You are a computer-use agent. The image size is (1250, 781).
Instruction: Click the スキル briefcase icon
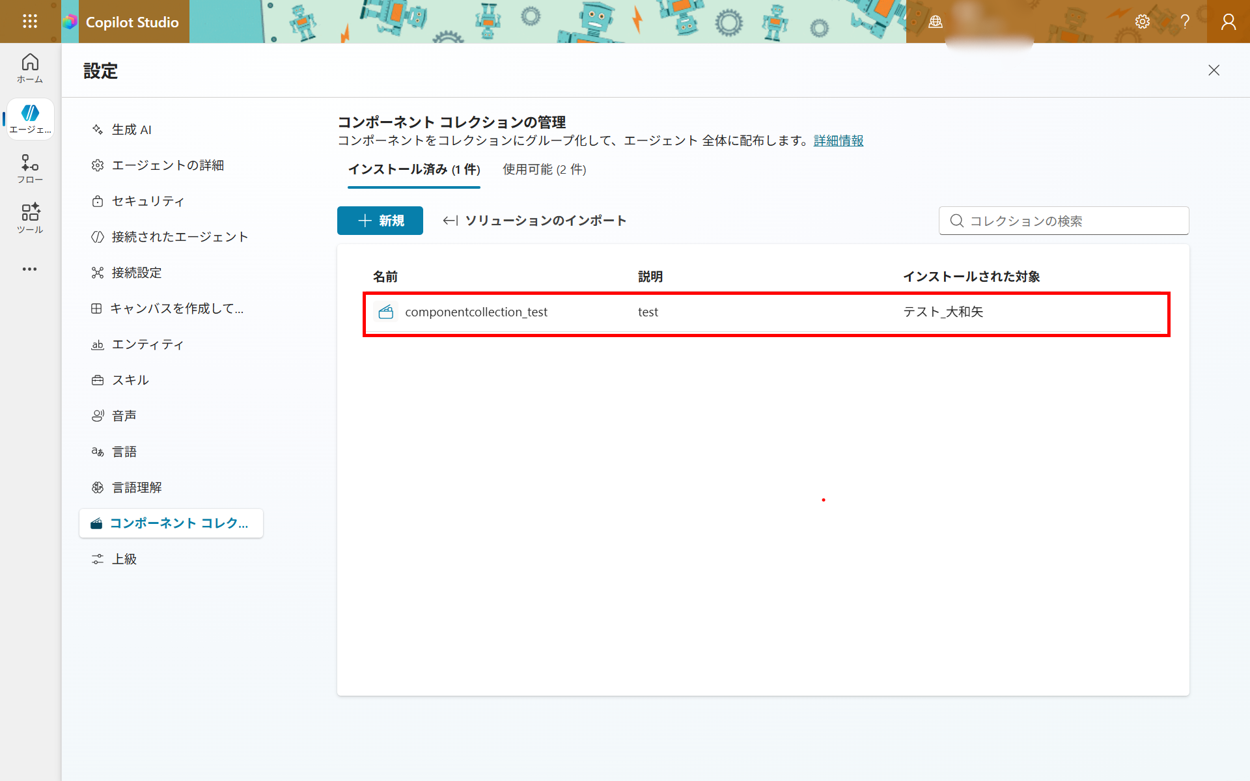98,380
